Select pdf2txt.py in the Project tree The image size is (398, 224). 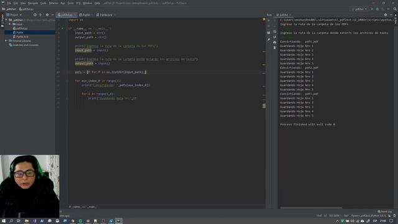click(x=22, y=29)
